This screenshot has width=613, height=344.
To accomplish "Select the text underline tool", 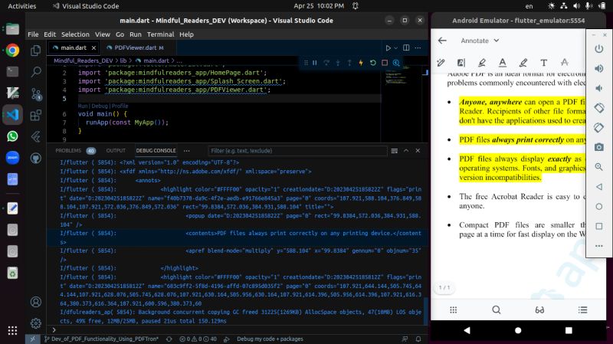I will click(x=503, y=63).
